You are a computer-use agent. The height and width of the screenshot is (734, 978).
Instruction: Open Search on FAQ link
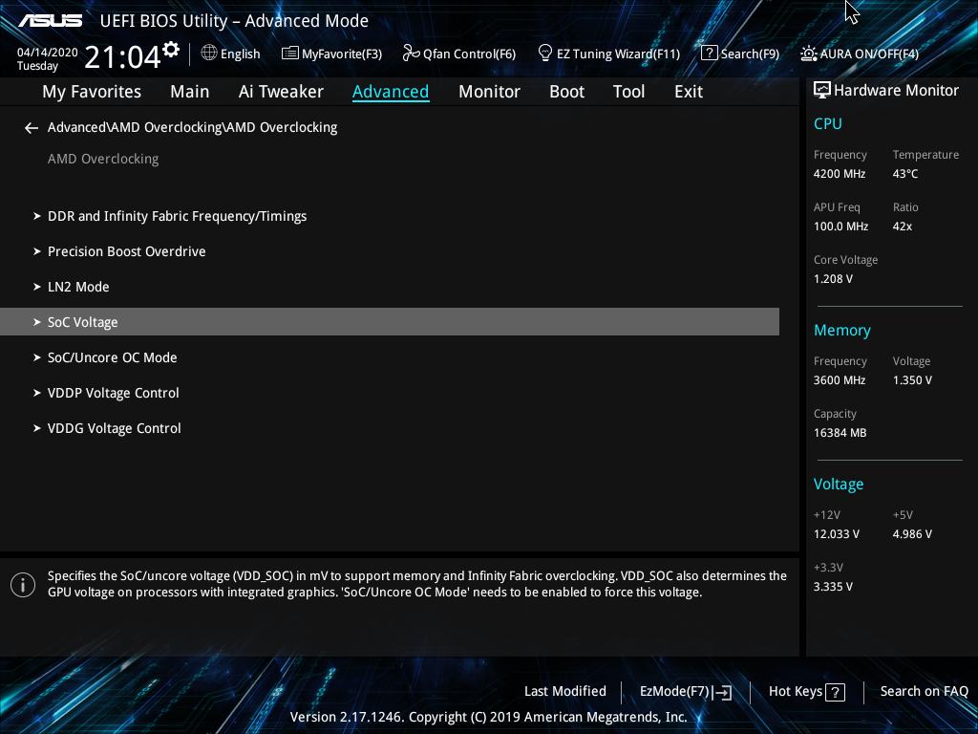(x=924, y=692)
